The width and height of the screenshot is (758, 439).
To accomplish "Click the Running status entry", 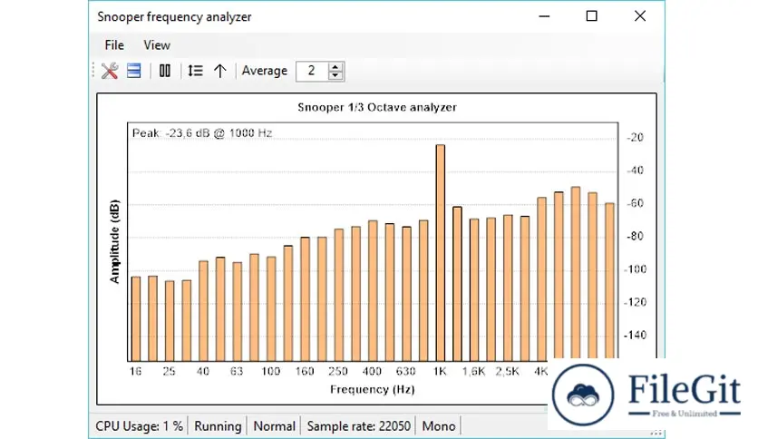I will [x=218, y=426].
